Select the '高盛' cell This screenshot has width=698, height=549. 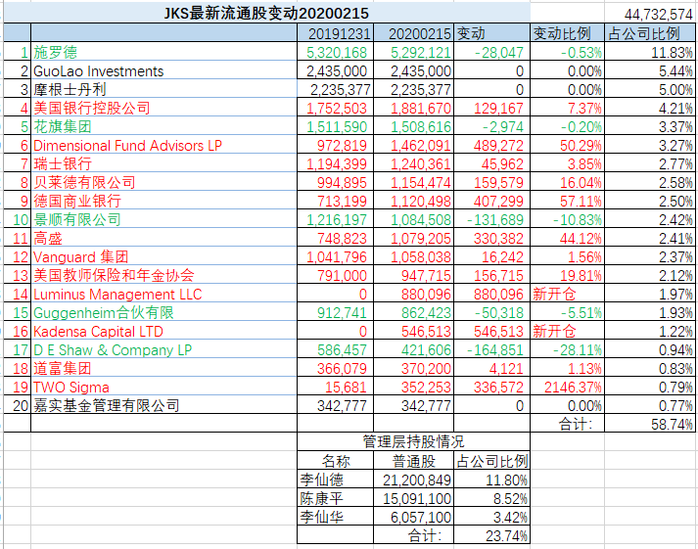point(163,238)
